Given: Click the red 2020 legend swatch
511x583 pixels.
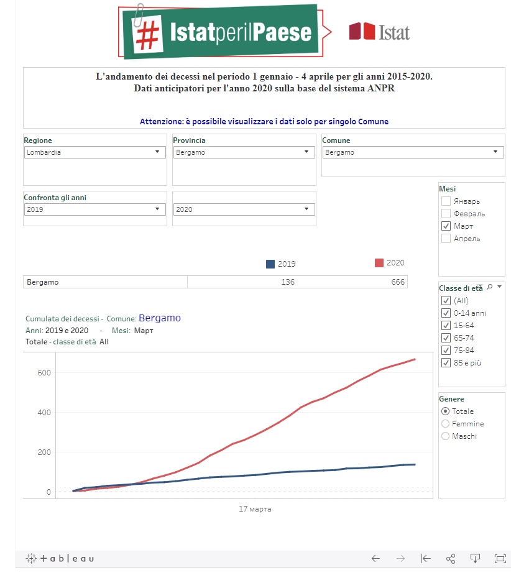Looking at the screenshot, I should 379,263.
